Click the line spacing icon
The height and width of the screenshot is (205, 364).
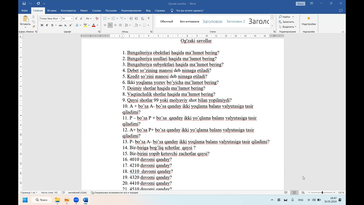point(127,25)
